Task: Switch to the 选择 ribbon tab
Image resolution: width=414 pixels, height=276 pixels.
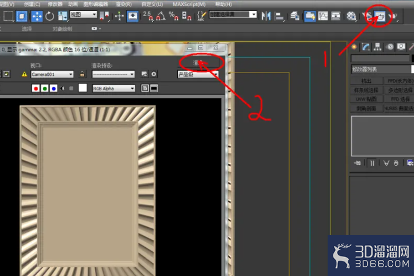Action: point(26,29)
